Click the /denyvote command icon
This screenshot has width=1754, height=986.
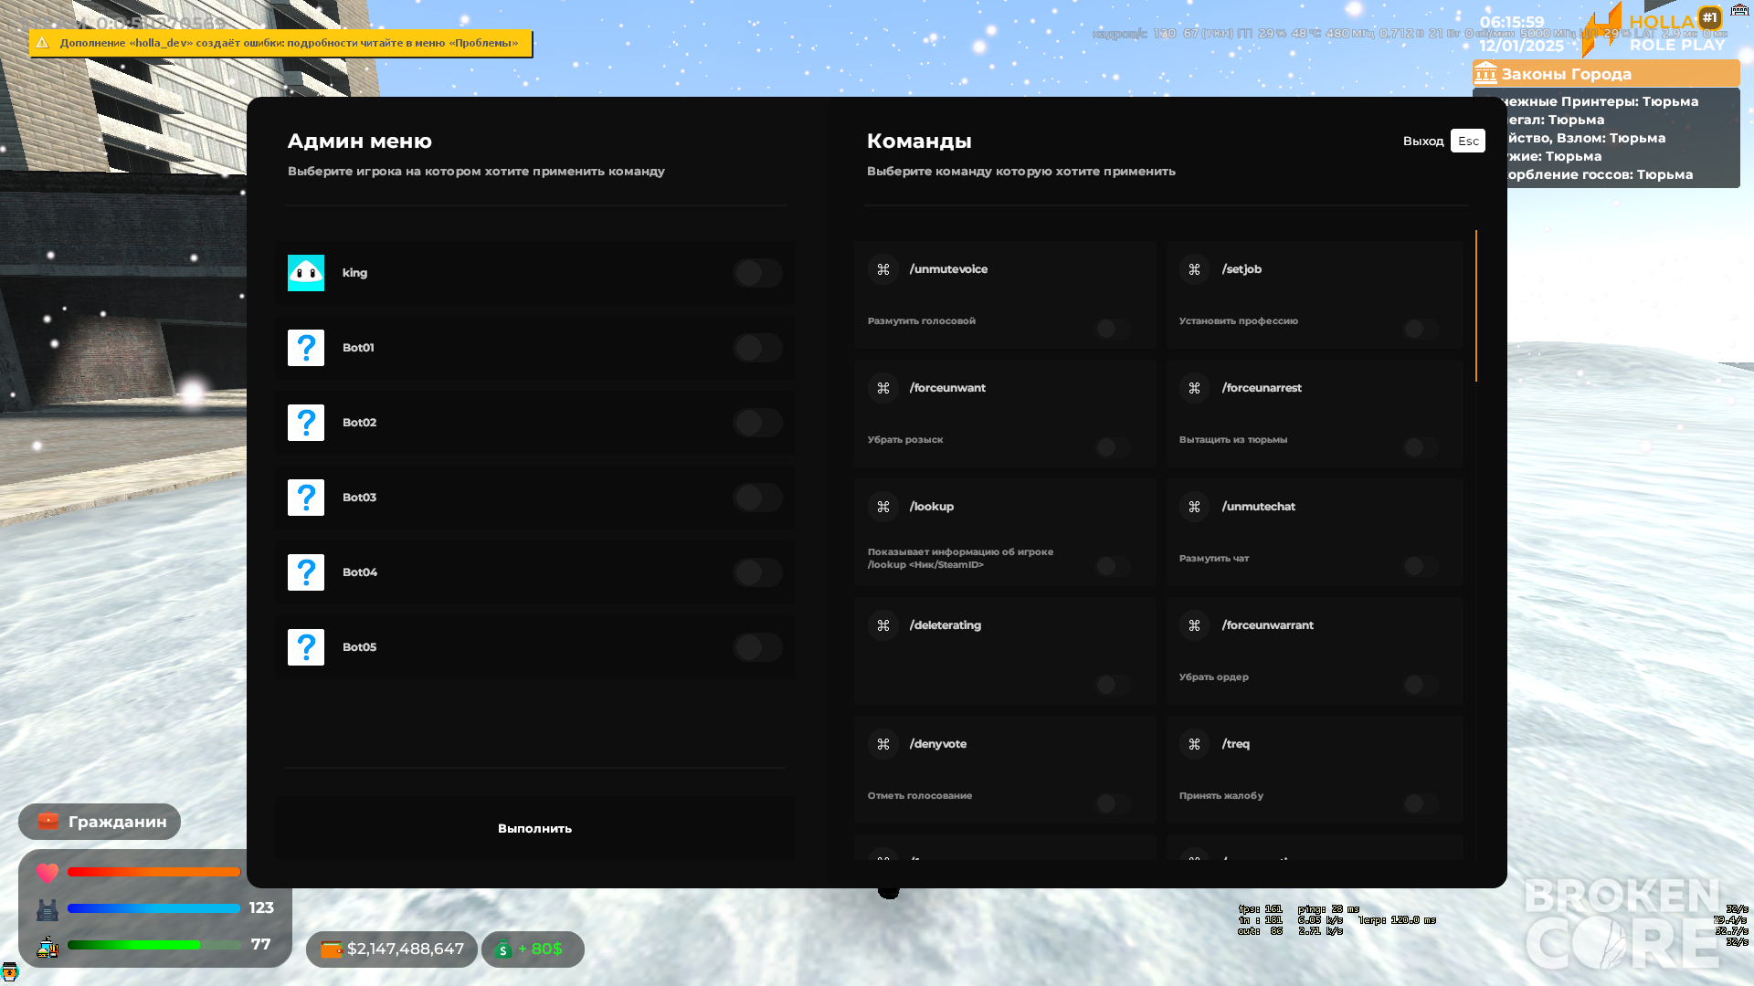(883, 744)
